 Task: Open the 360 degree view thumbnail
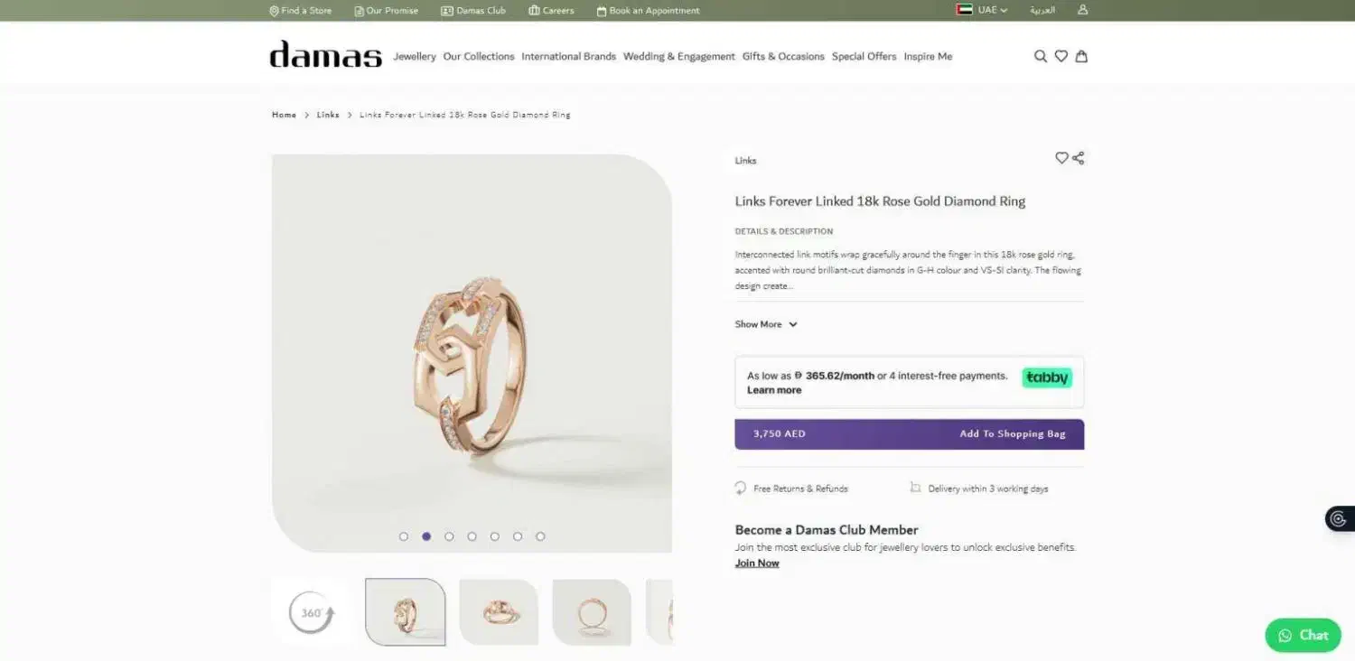pos(312,613)
